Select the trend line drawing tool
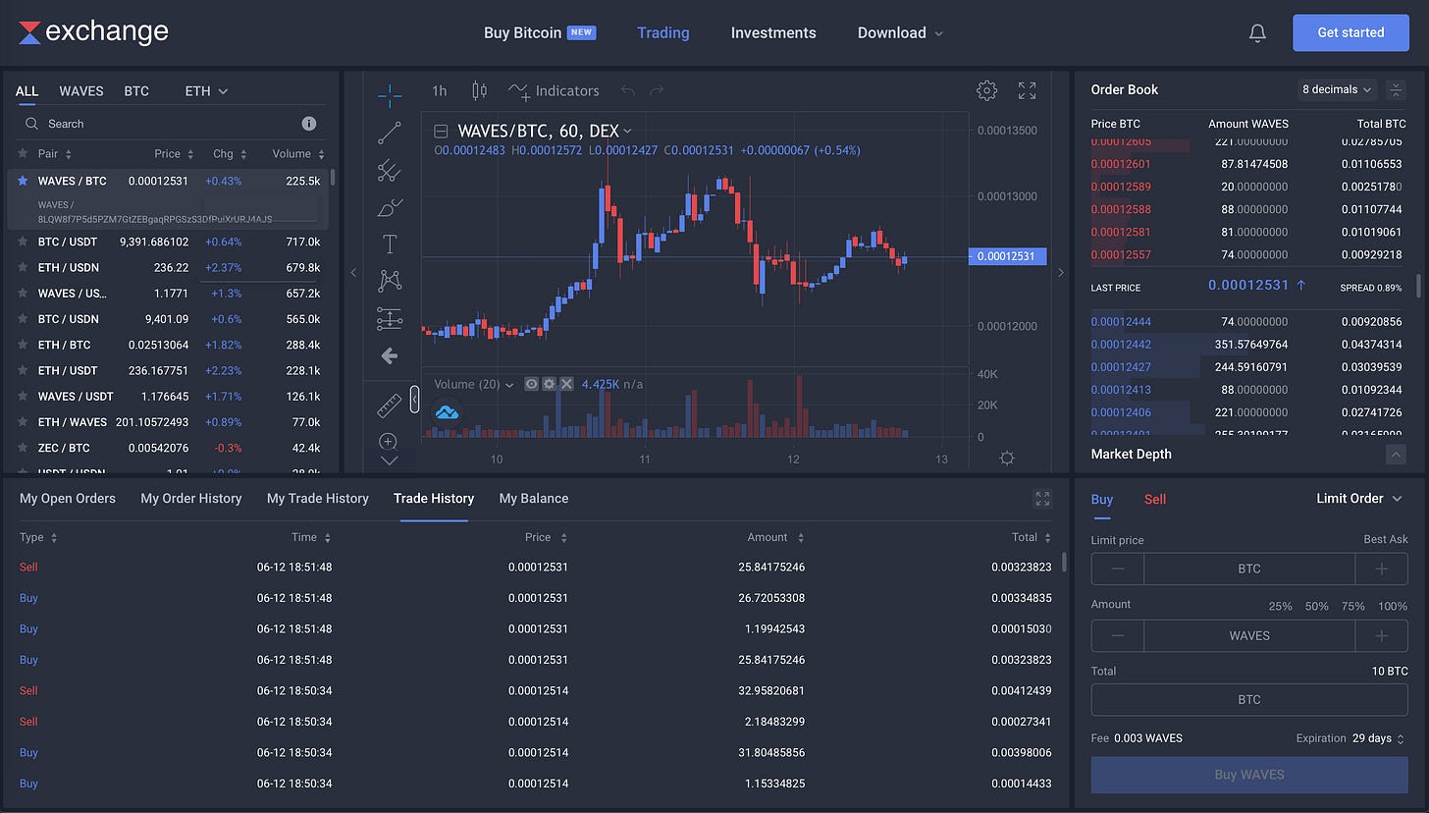1429x813 pixels. [390, 133]
